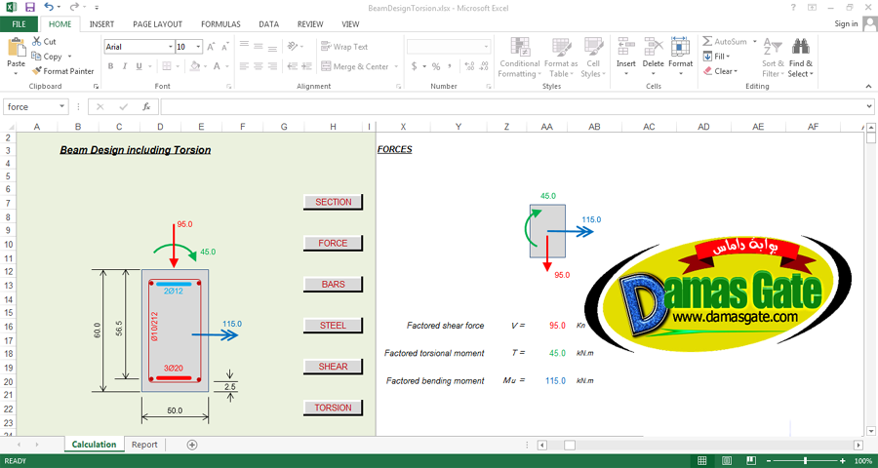
Task: Delete cells using the Delete icon
Action: click(x=653, y=46)
